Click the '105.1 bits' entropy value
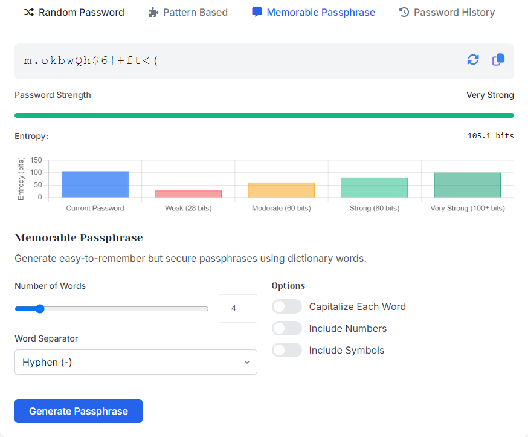 pyautogui.click(x=491, y=136)
